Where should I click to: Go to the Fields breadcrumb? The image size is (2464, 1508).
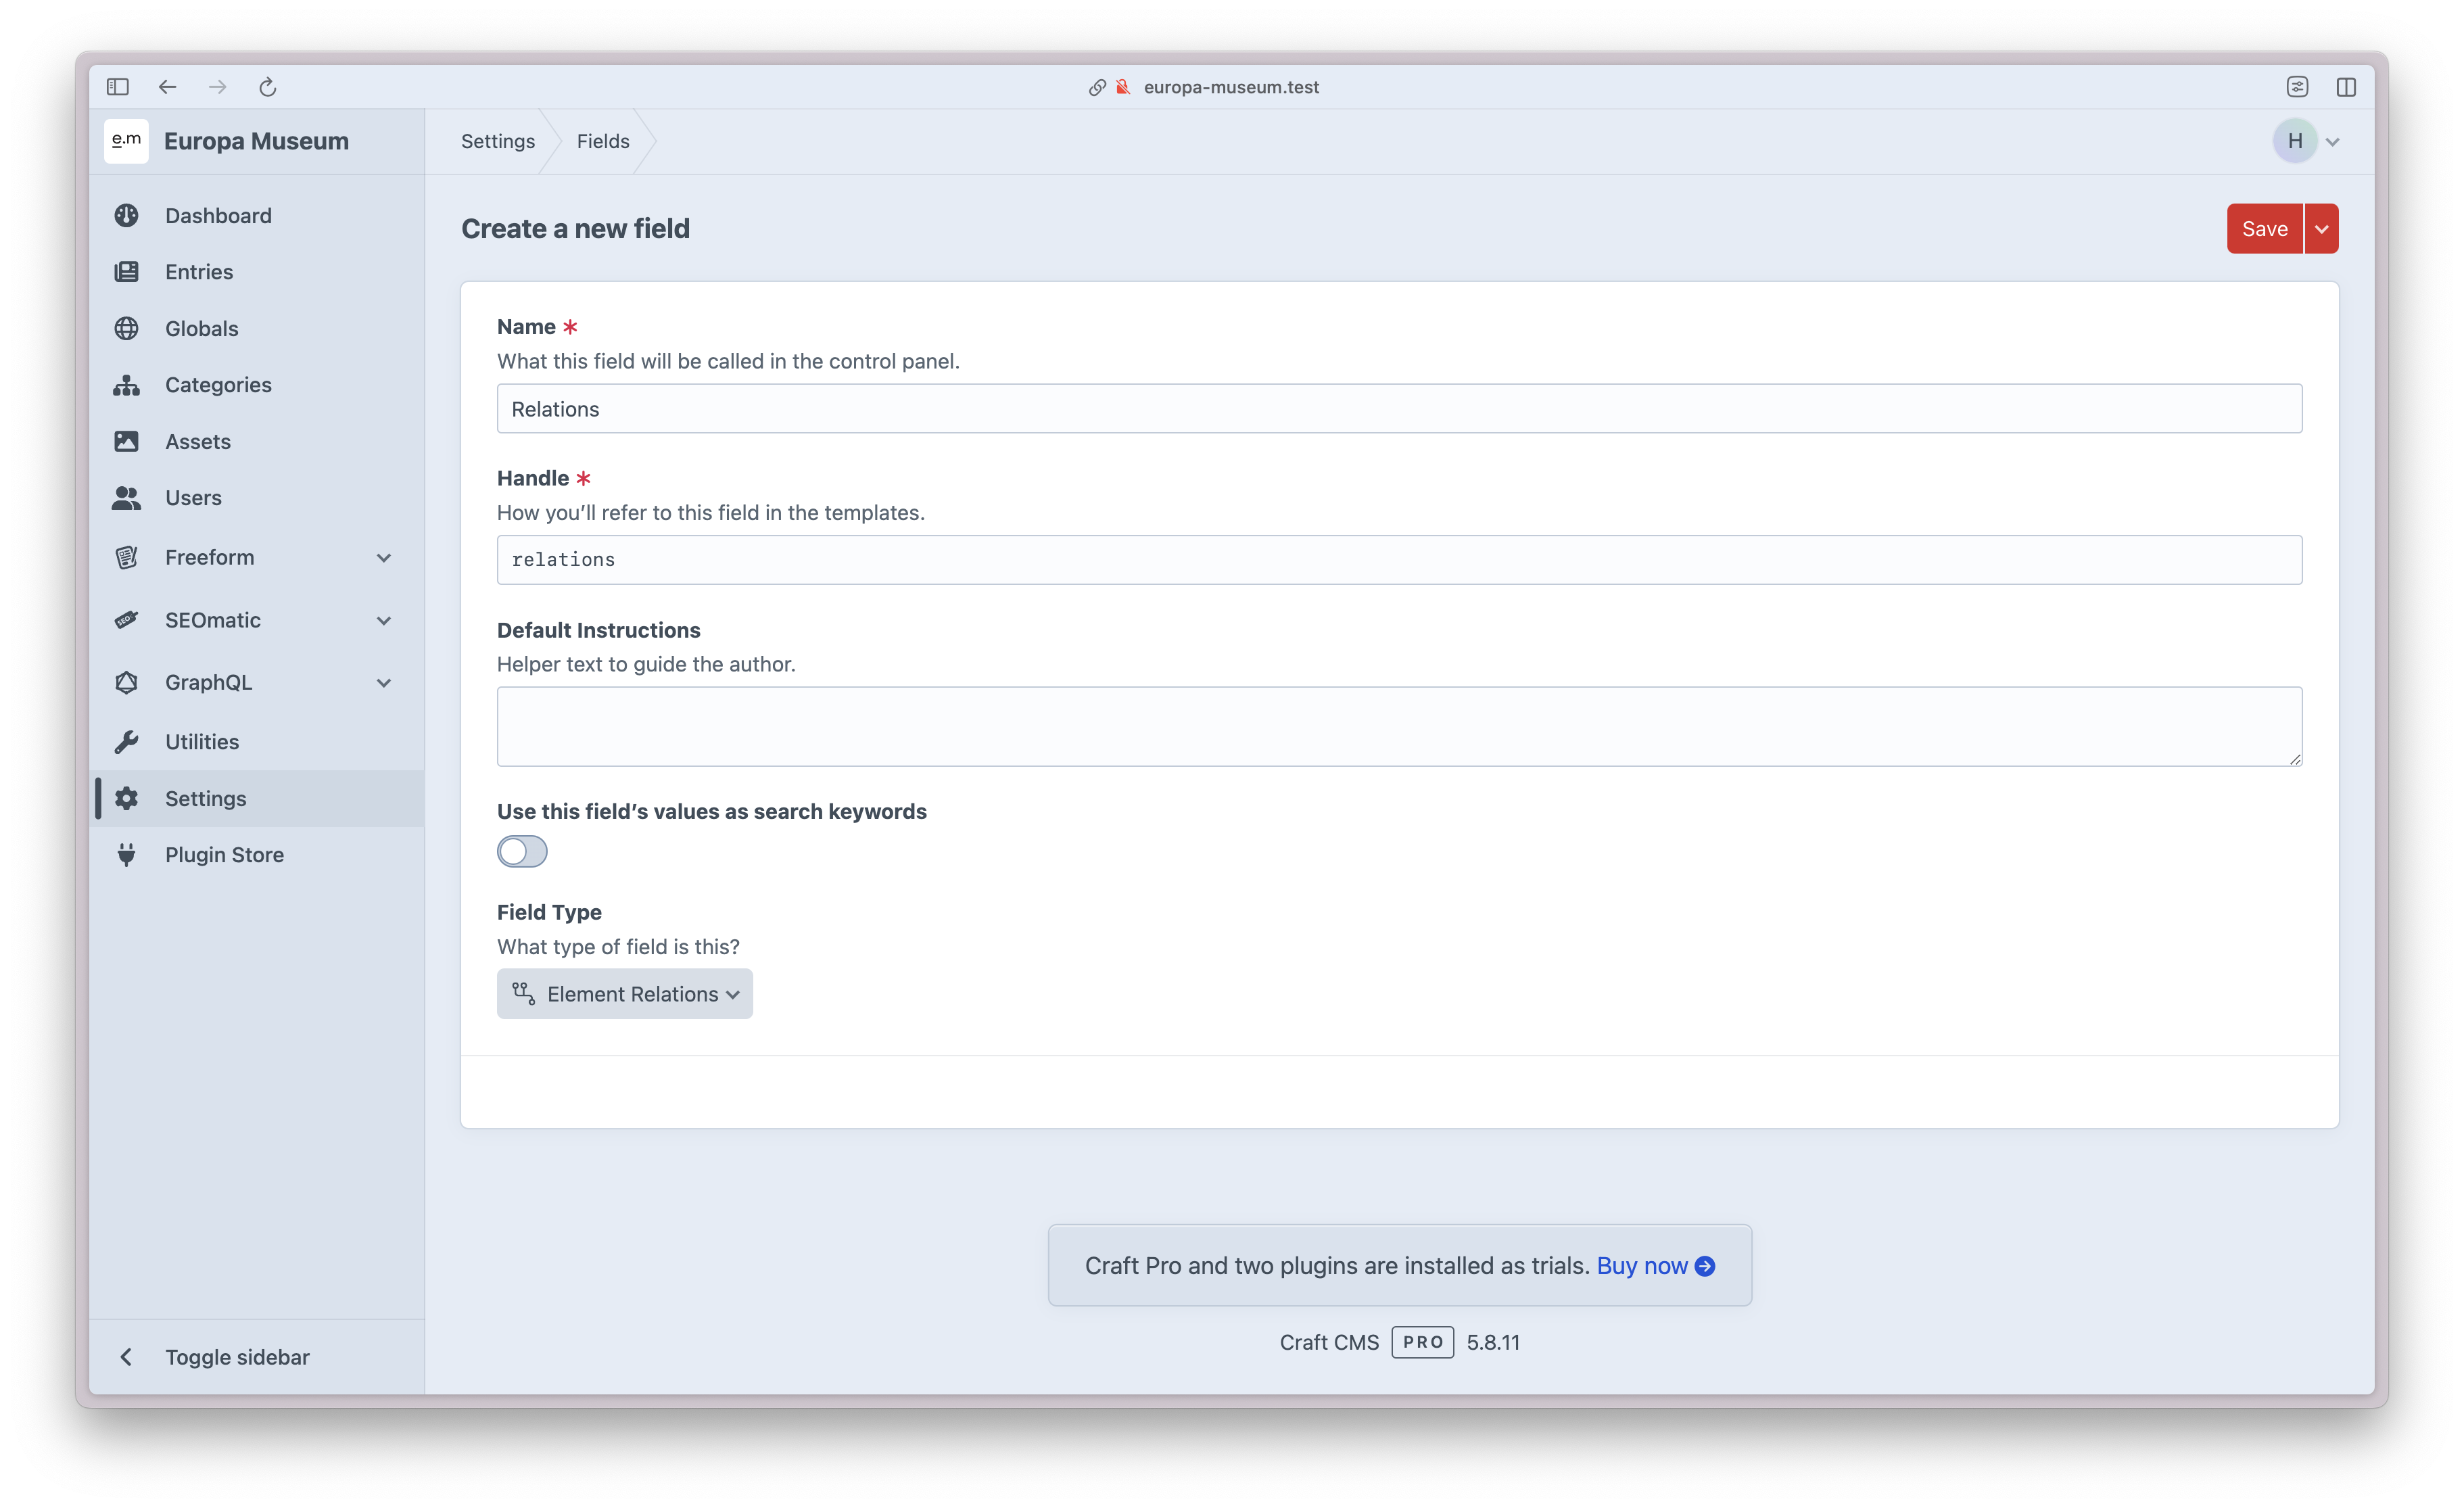(x=603, y=141)
